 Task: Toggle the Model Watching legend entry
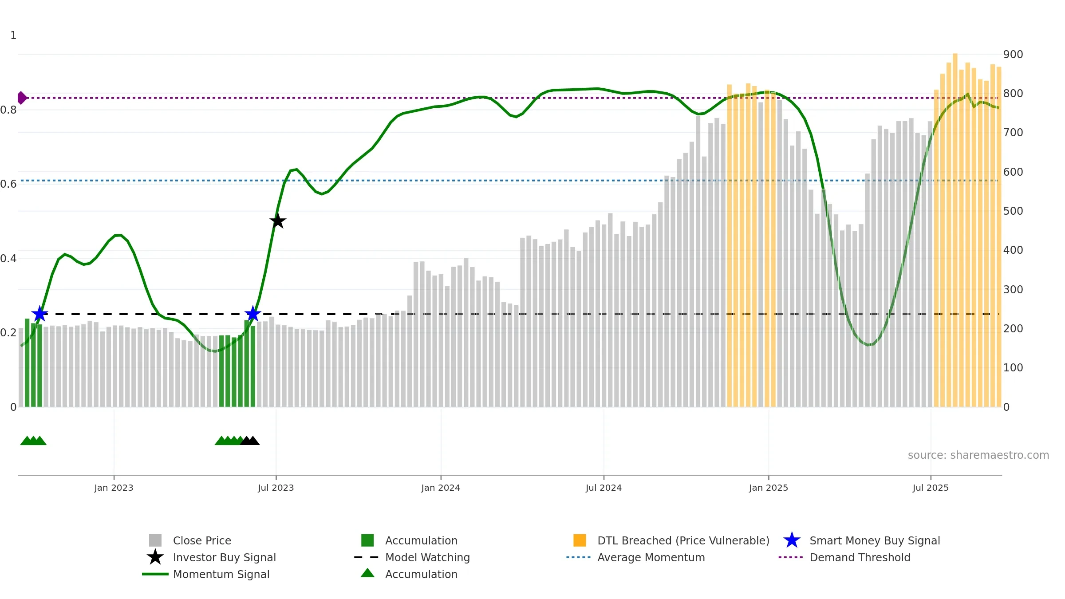click(427, 557)
